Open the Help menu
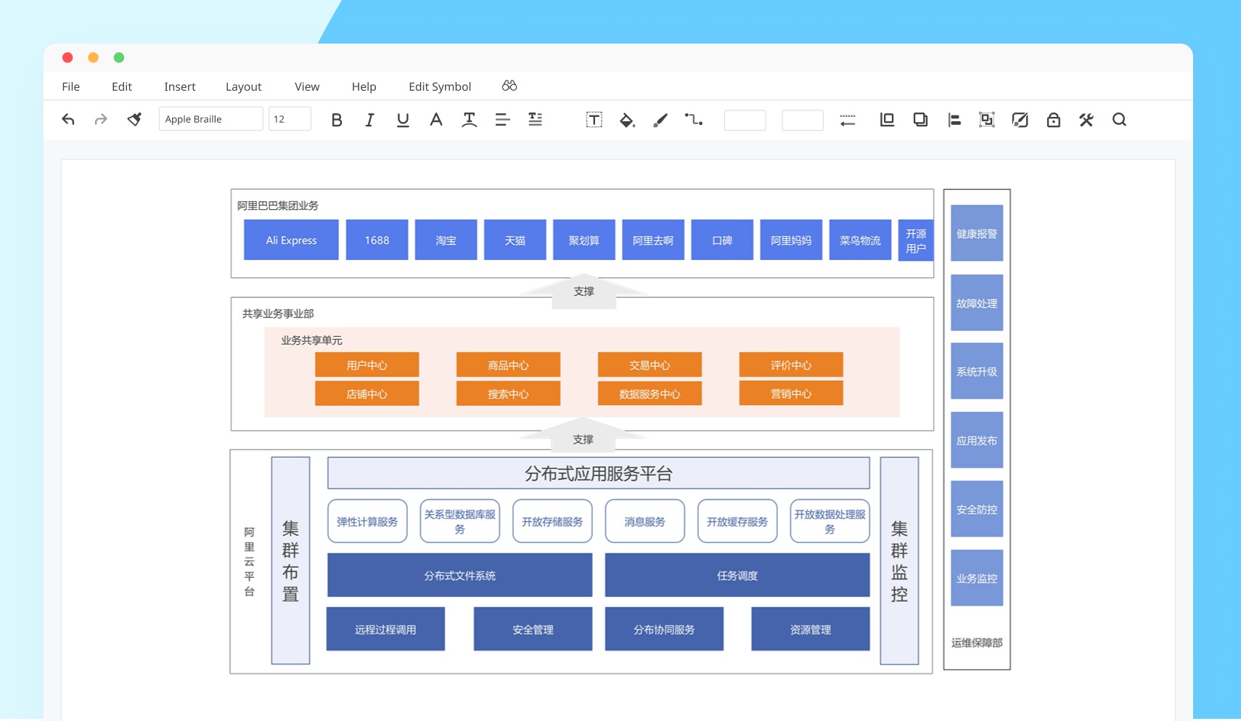Screen dimensions: 1241x721 pyautogui.click(x=364, y=86)
